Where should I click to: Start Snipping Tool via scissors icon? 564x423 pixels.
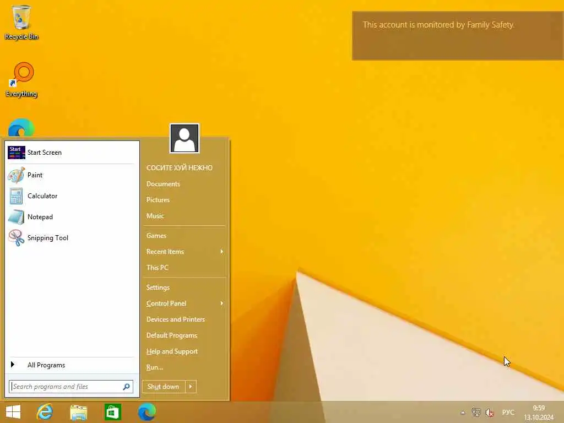(16, 238)
